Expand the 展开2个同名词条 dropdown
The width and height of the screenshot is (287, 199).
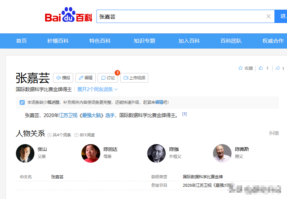coord(97,89)
